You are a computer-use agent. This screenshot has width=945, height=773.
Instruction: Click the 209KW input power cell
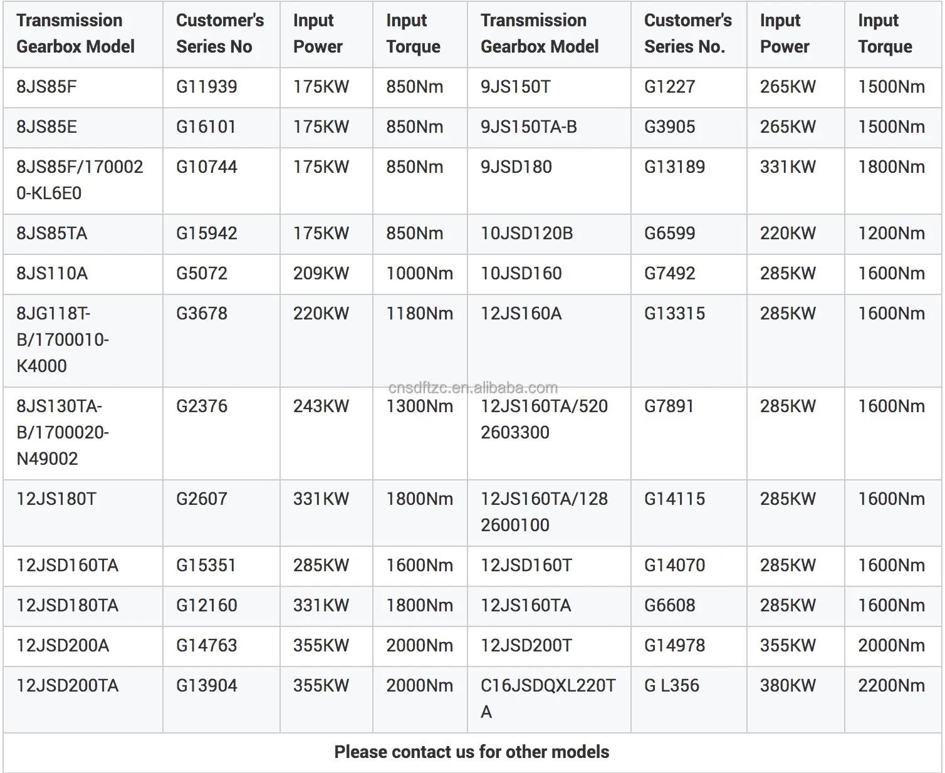pyautogui.click(x=321, y=274)
